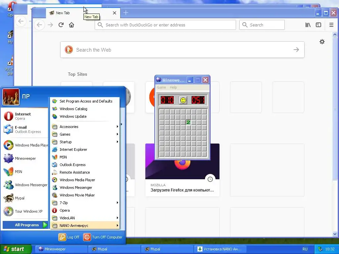Launch Opera from All Programs list
The image size is (339, 254).
(85, 210)
